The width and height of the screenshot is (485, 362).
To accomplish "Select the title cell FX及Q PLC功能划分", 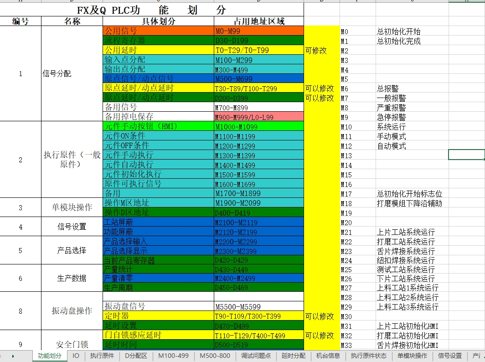I will click(x=173, y=10).
